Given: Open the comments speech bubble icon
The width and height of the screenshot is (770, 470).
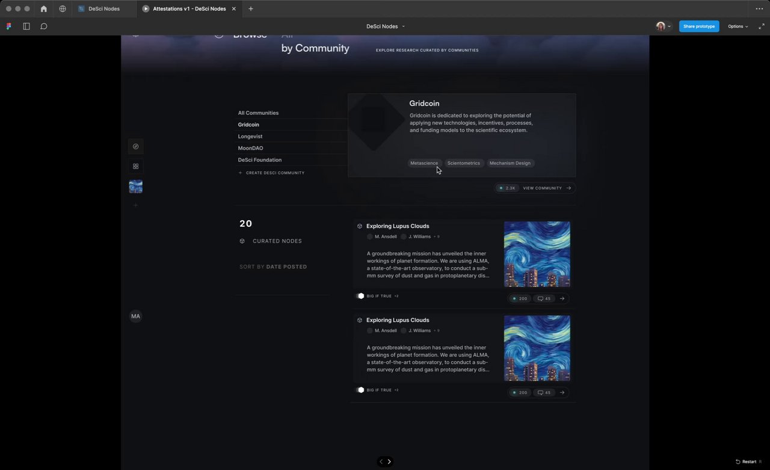Looking at the screenshot, I should 44,26.
